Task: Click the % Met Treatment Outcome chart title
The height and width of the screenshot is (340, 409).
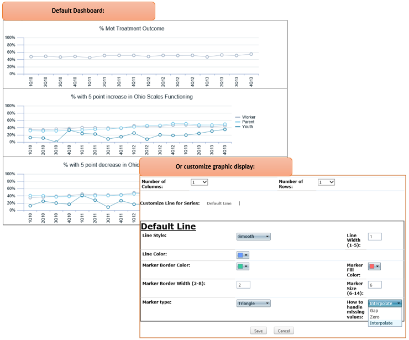Action: tap(132, 28)
